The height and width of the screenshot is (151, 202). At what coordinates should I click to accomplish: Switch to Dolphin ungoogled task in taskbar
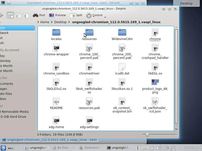[x=37, y=148]
